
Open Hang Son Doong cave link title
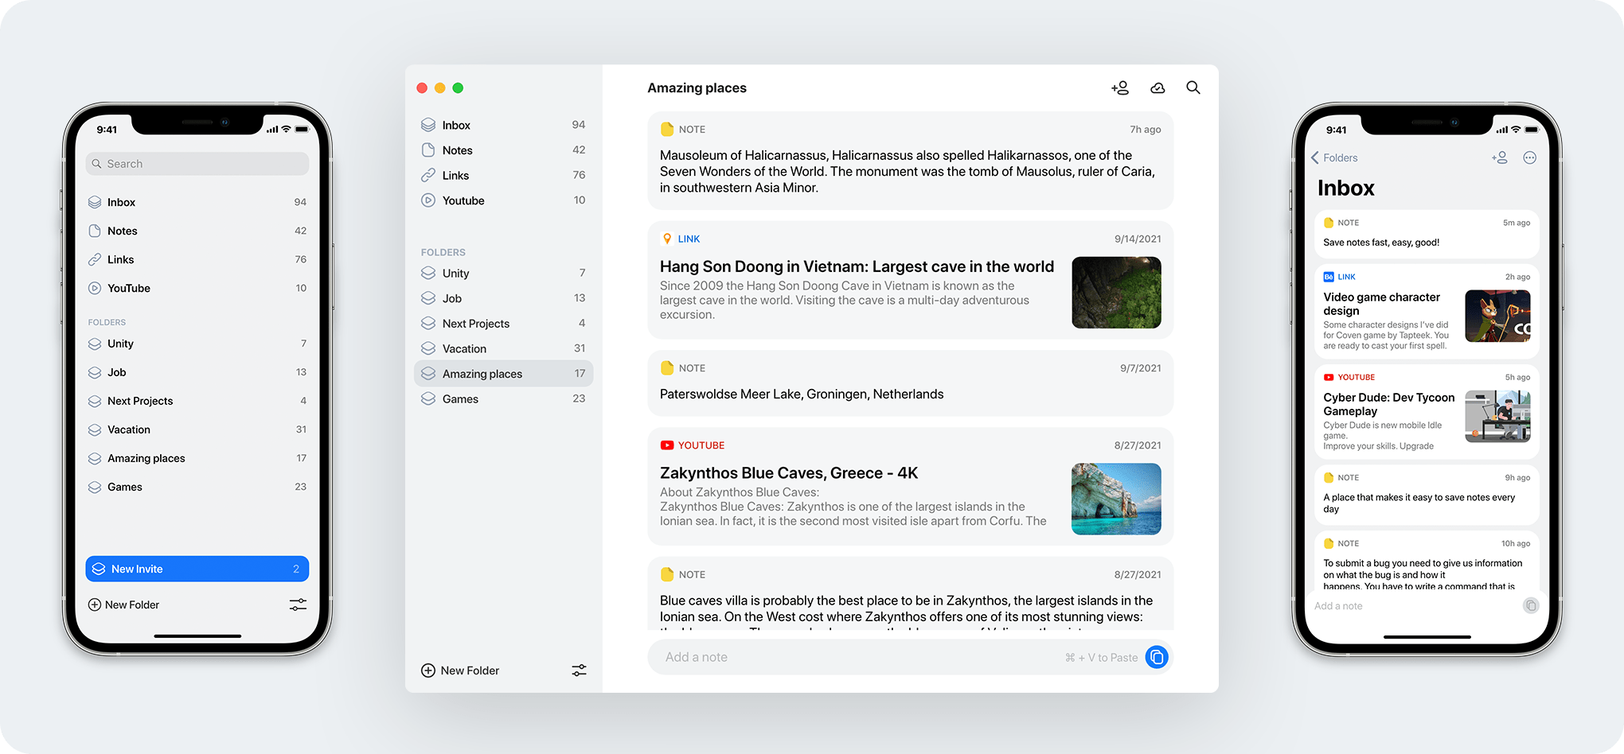[x=857, y=266]
